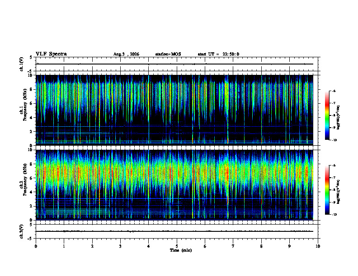Click the "5" tick on the Time axis

tap(177, 246)
